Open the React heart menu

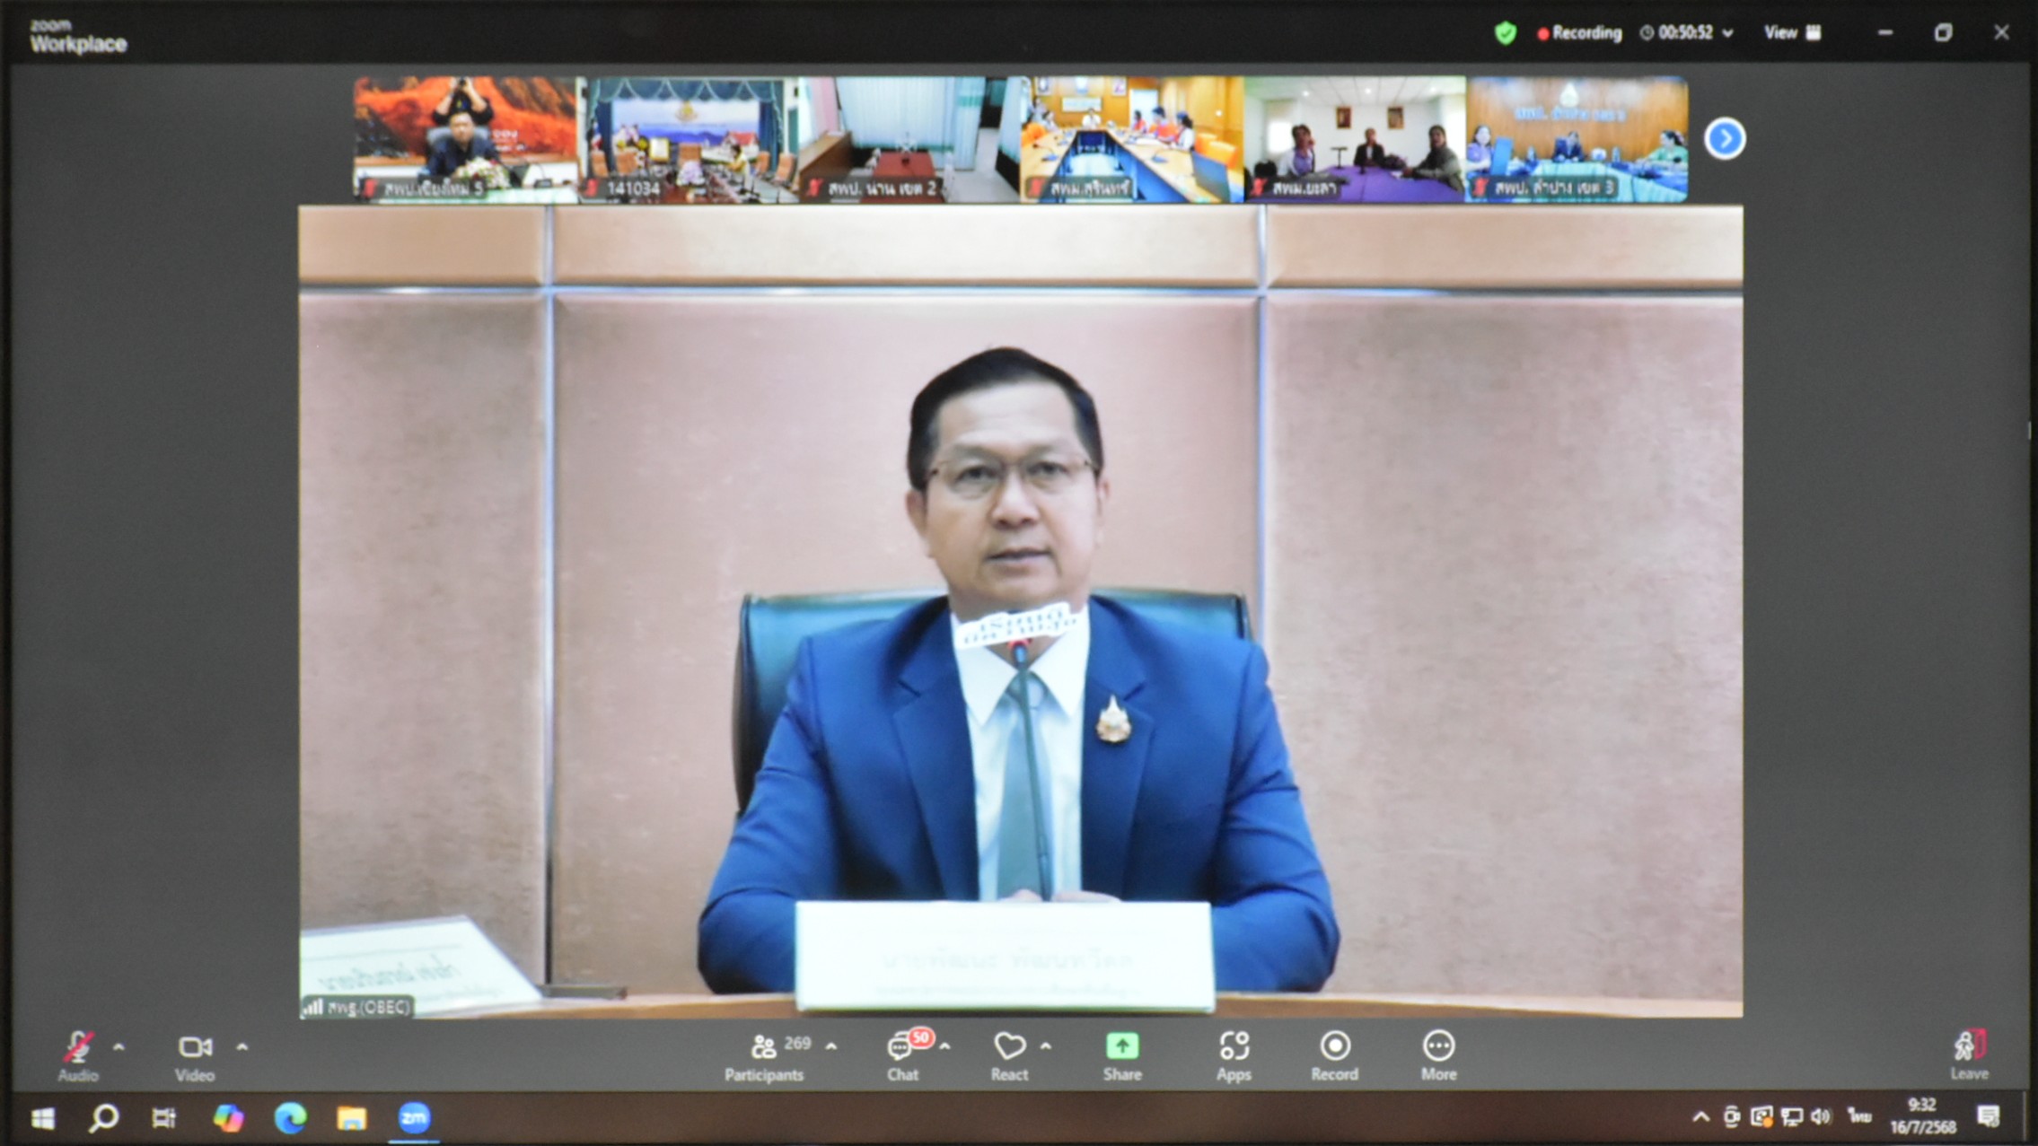[x=1009, y=1056]
